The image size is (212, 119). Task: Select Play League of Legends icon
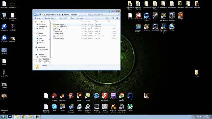click(163, 28)
